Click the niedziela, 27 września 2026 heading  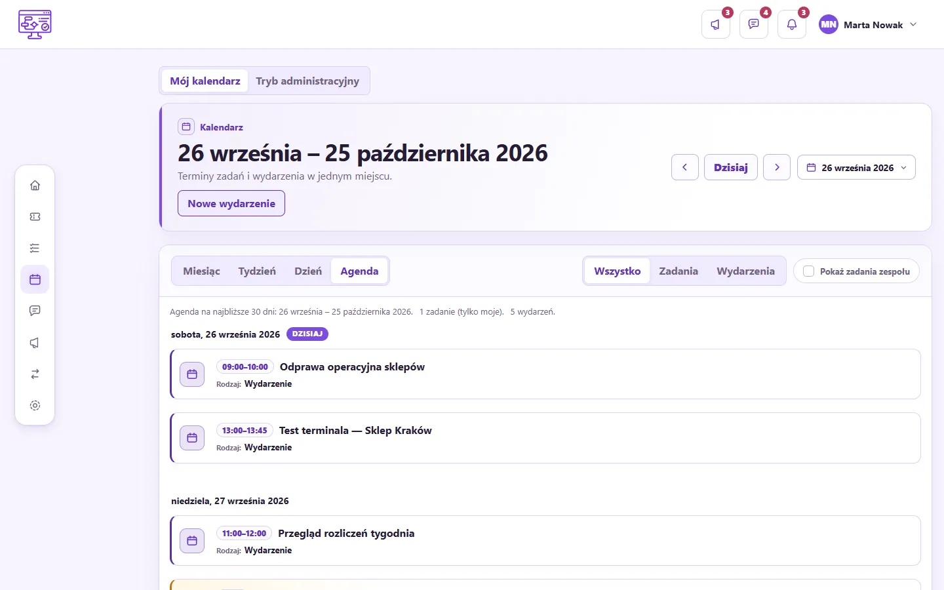[230, 501]
